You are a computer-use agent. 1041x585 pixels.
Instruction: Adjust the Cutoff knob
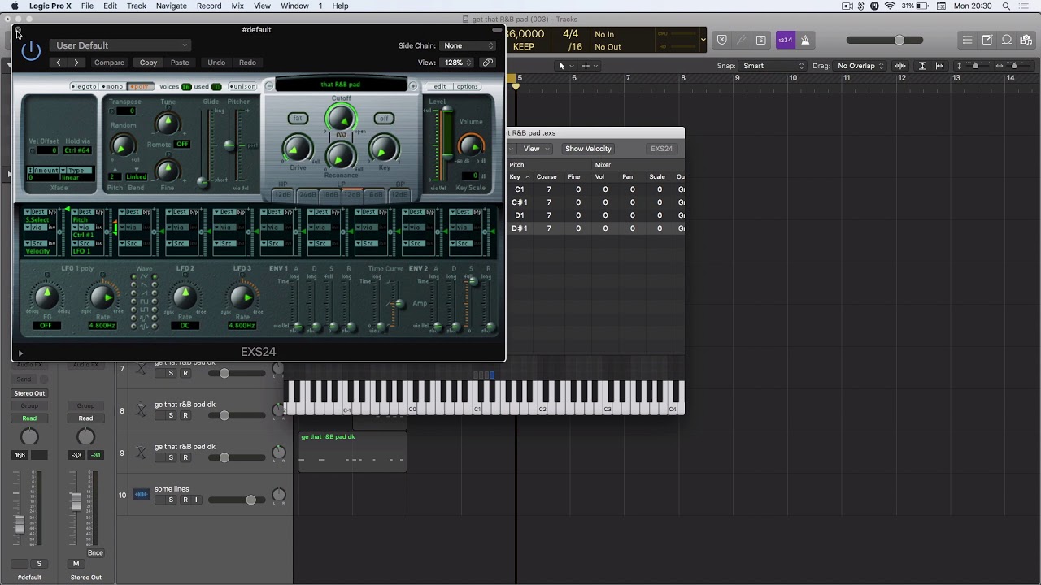click(x=341, y=119)
